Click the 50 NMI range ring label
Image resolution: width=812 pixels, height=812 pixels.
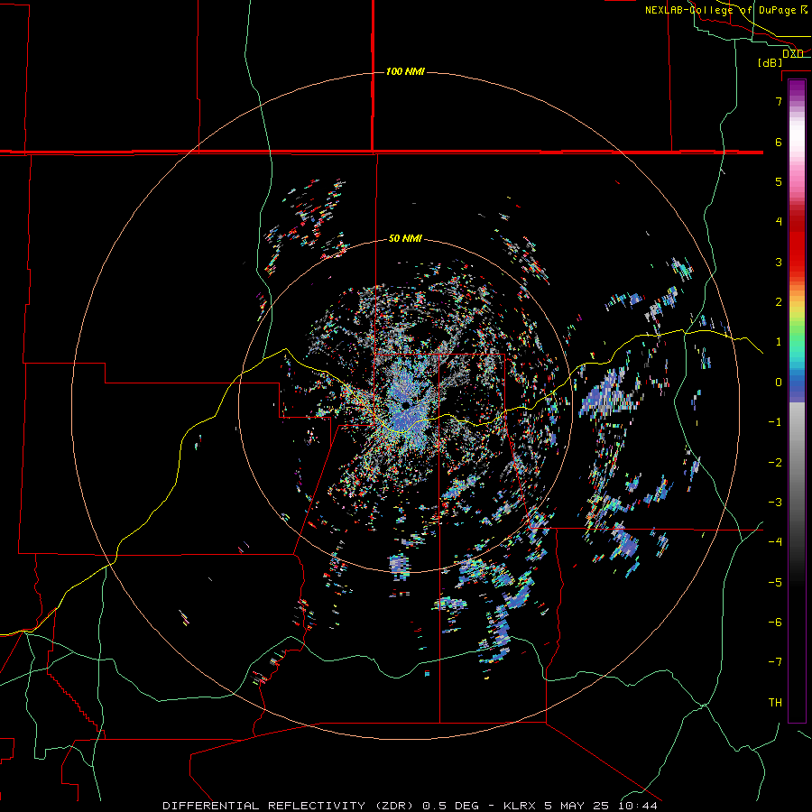(405, 238)
